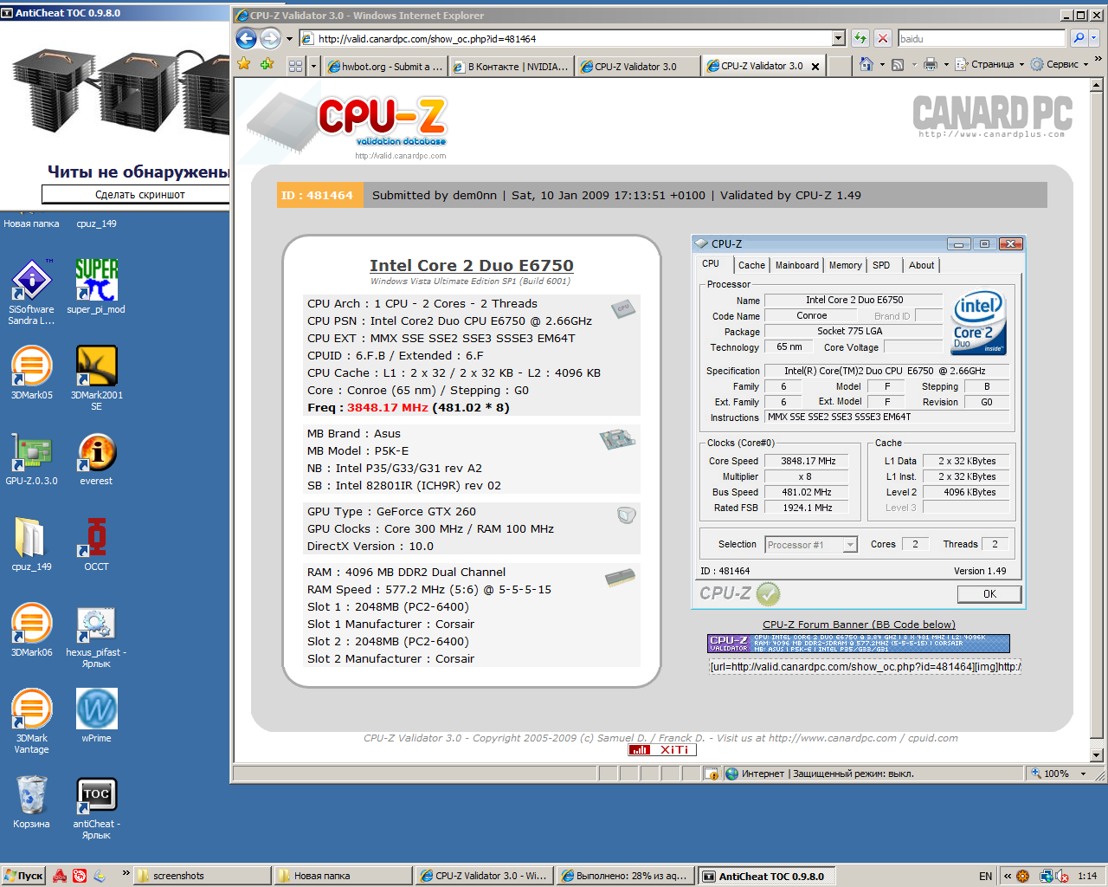Viewport: 1108px width, 887px height.
Task: Expand the search provider dropdown arrow
Action: [x=1093, y=38]
